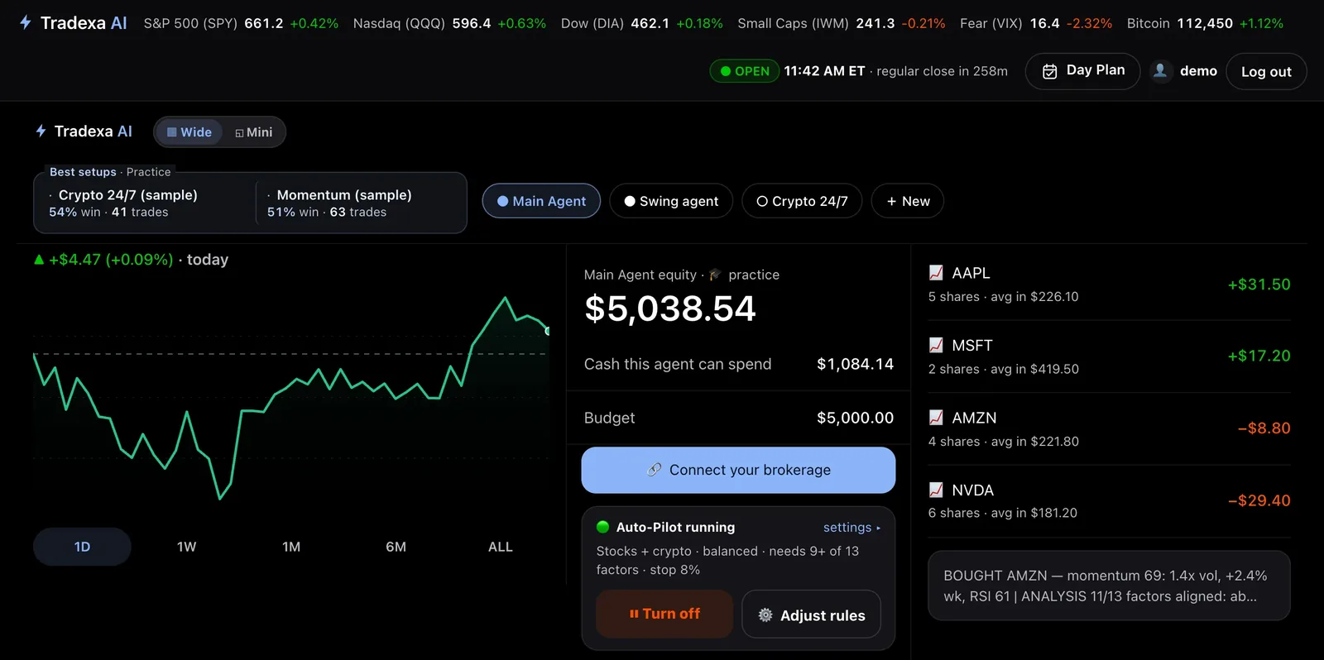
Task: Select the Main Agent tab
Action: 541,201
